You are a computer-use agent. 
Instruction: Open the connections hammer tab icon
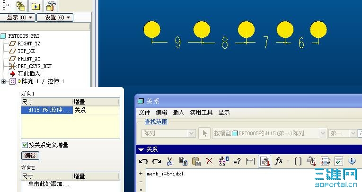pos(51,6)
